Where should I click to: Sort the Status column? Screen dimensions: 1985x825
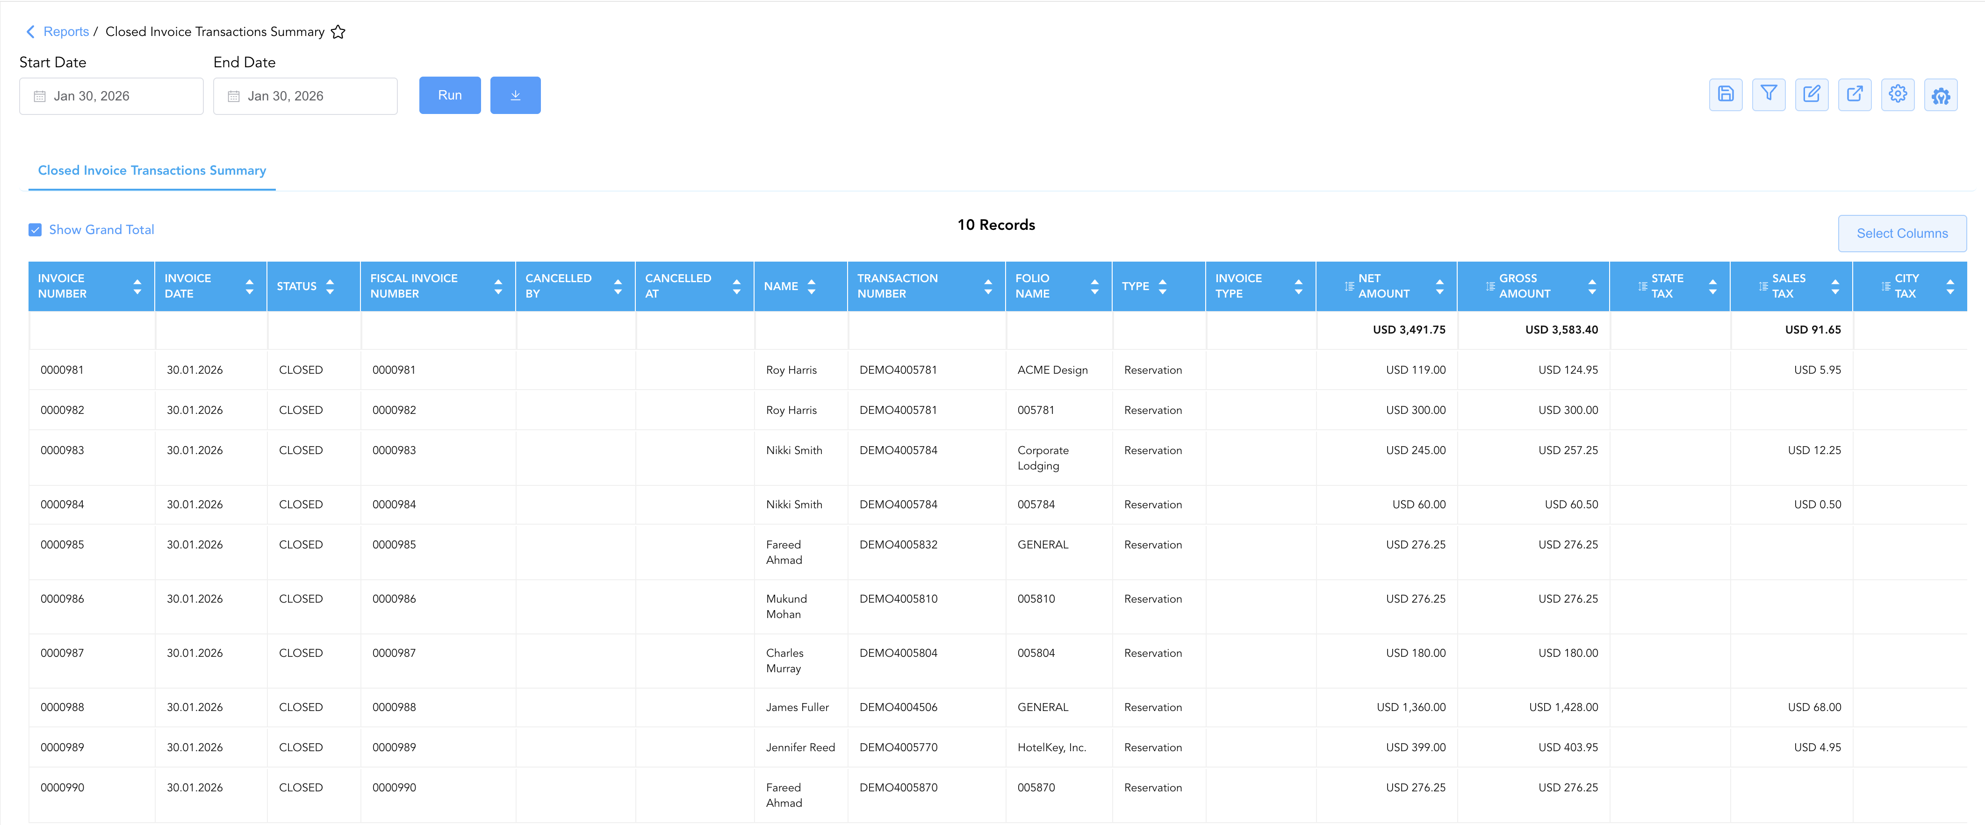coord(330,286)
